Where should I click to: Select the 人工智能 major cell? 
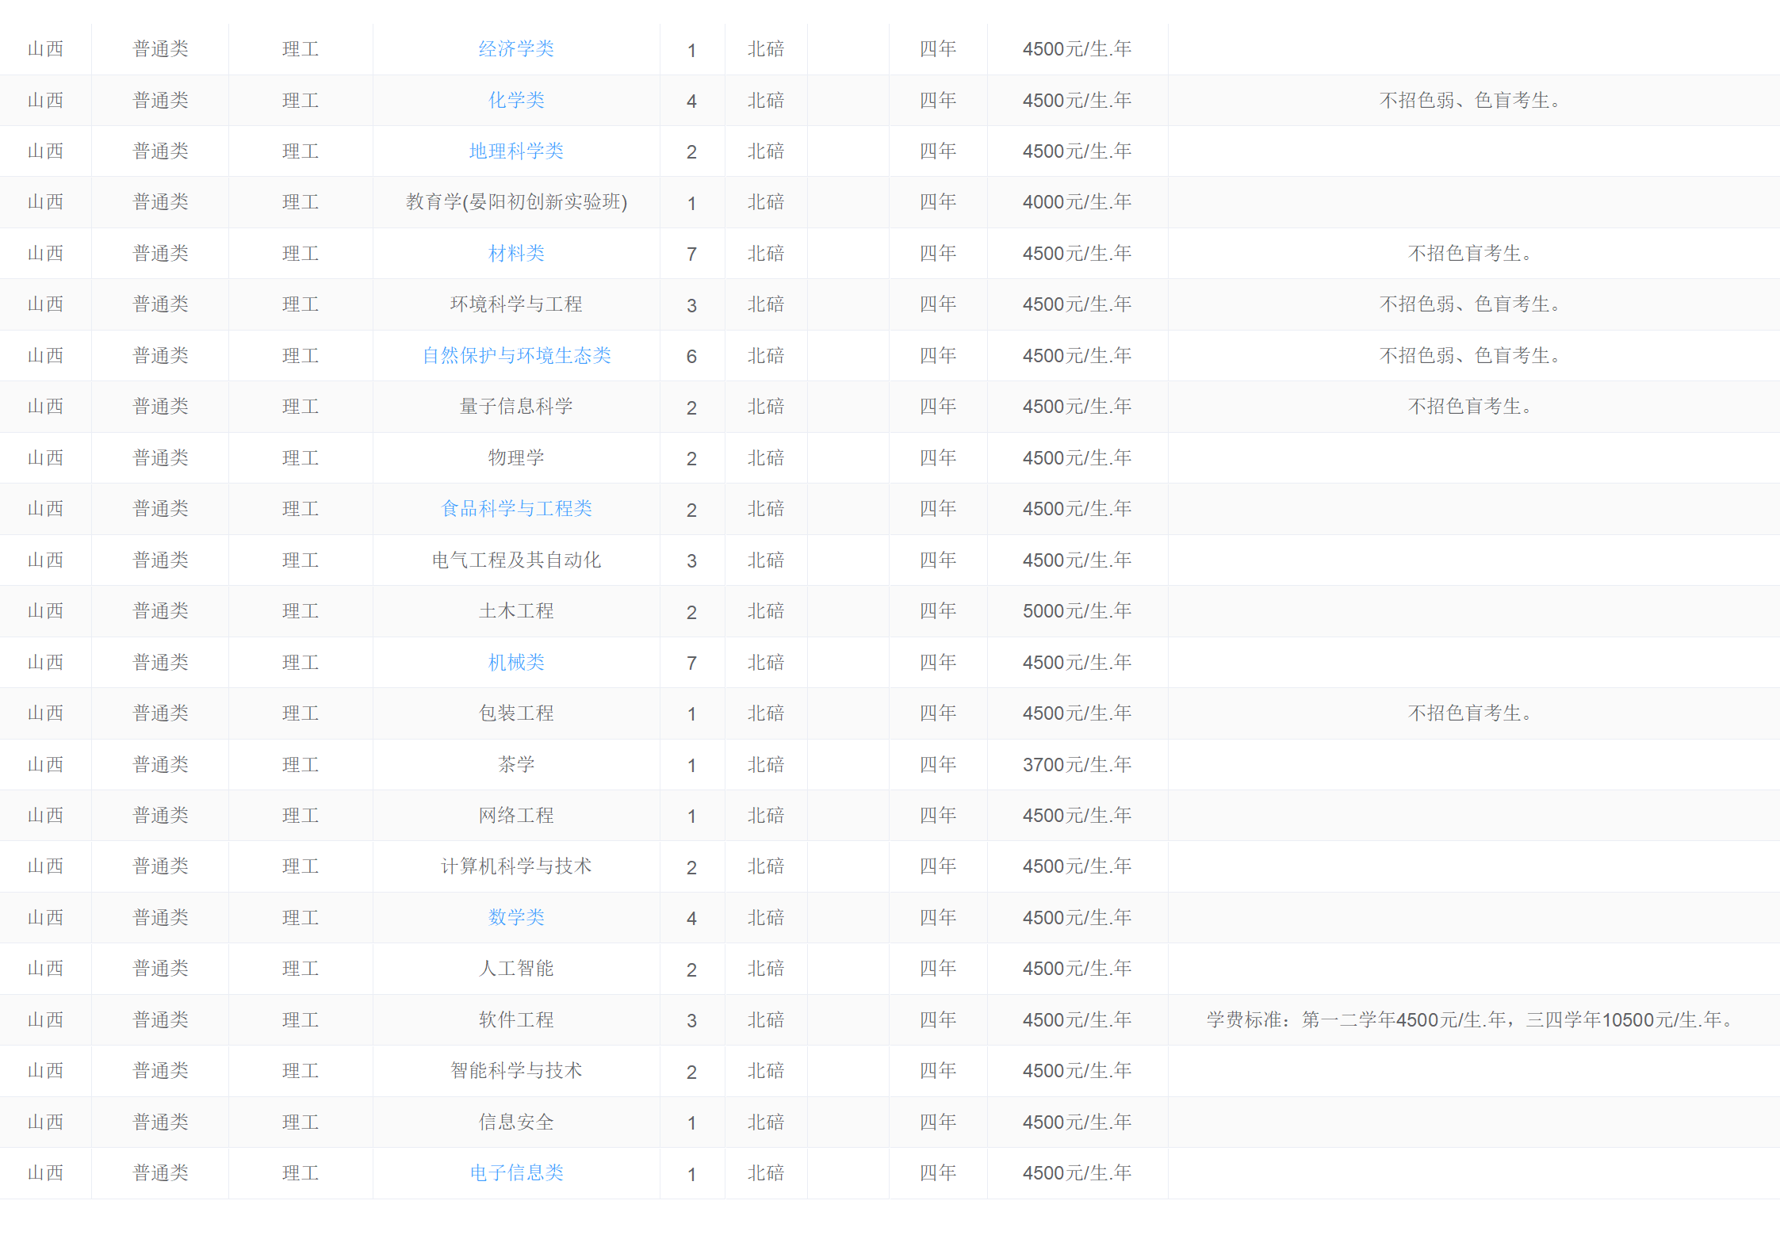point(516,969)
